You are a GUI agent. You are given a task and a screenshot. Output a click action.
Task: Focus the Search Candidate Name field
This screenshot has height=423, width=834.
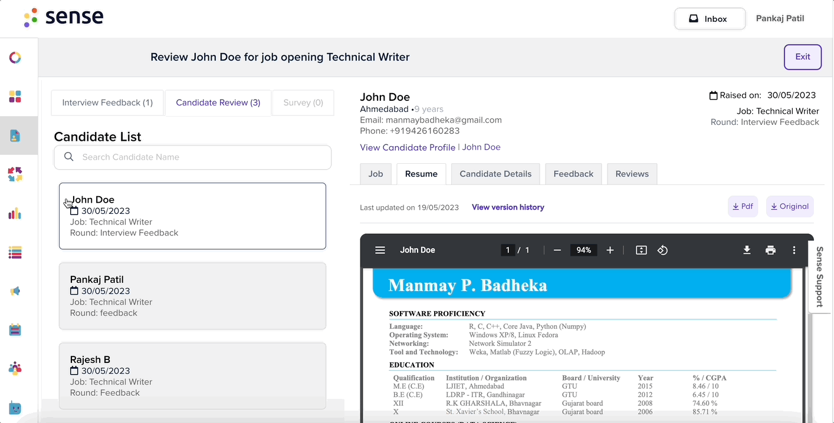point(192,157)
